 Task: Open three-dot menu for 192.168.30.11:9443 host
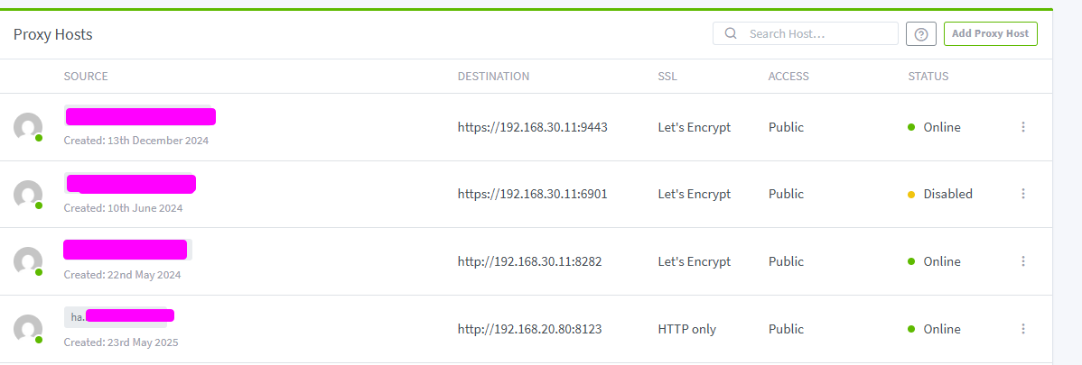click(x=1023, y=127)
